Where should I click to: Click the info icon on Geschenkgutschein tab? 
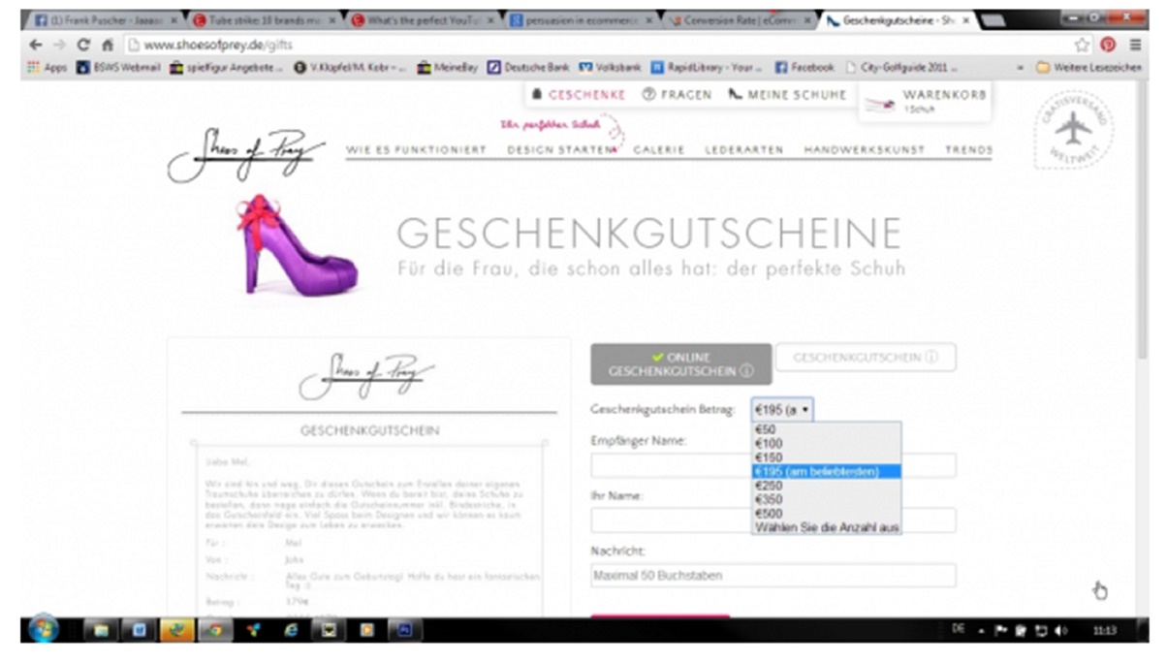[x=931, y=357]
